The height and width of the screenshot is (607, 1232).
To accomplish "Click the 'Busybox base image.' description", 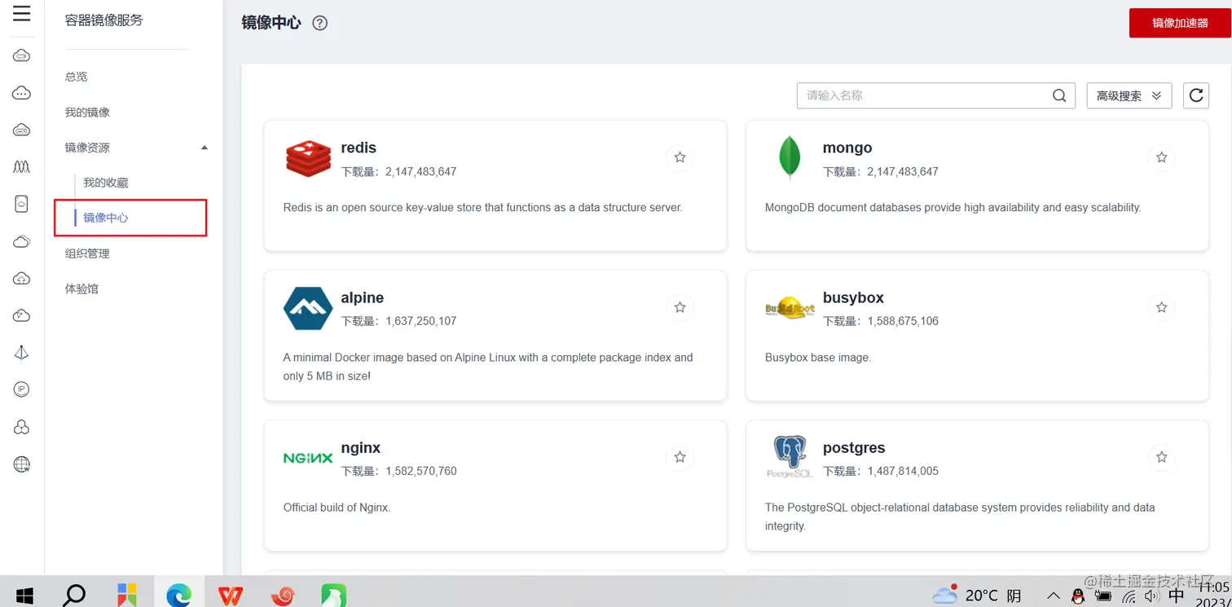I will [x=818, y=358].
